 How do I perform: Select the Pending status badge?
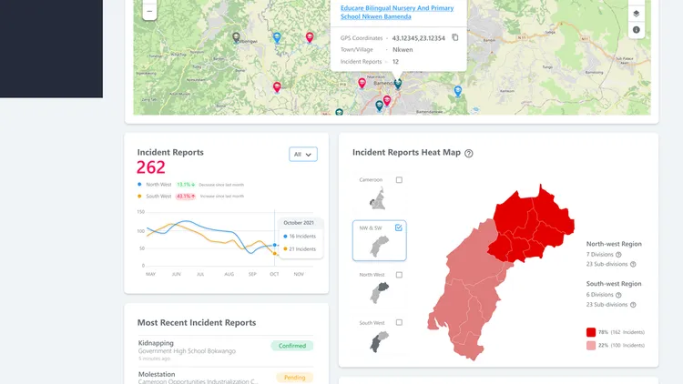point(294,378)
